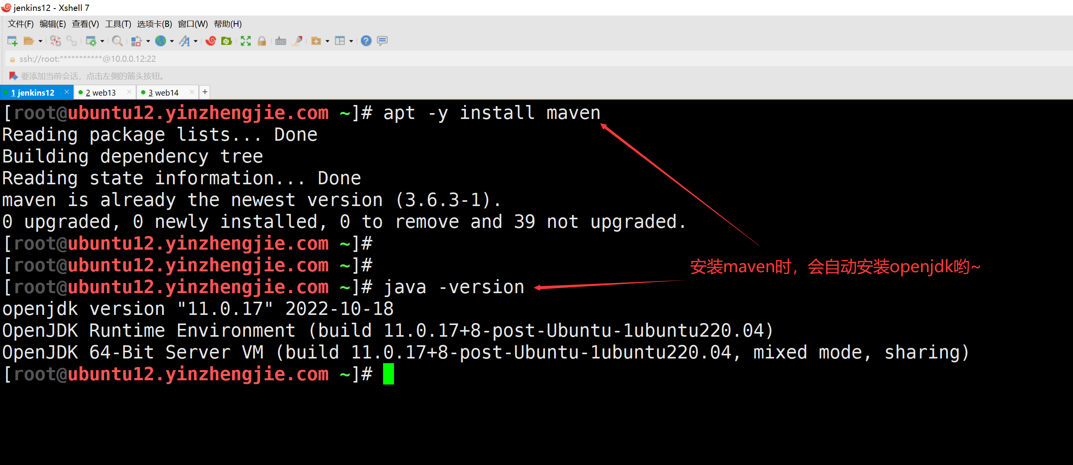The width and height of the screenshot is (1073, 465).
Task: Click the ssh address bar field
Action: pyautogui.click(x=88, y=59)
